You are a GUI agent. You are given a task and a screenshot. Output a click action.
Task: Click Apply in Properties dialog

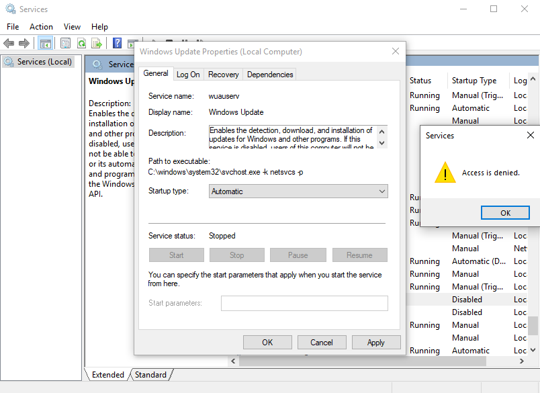(x=375, y=343)
